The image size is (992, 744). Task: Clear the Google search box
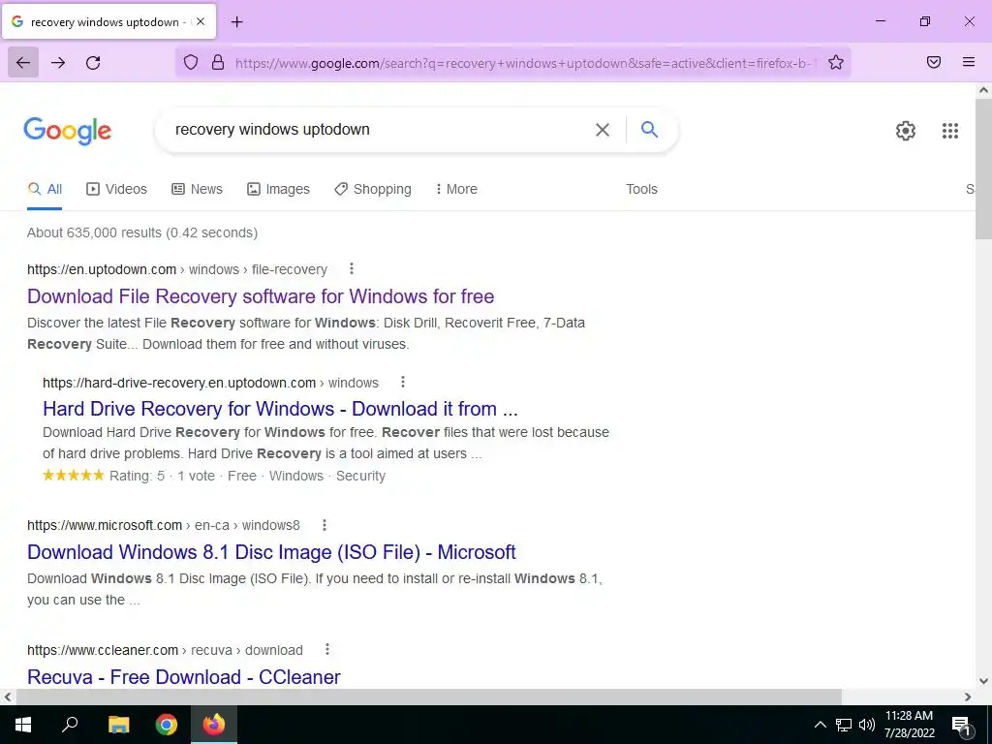603,130
